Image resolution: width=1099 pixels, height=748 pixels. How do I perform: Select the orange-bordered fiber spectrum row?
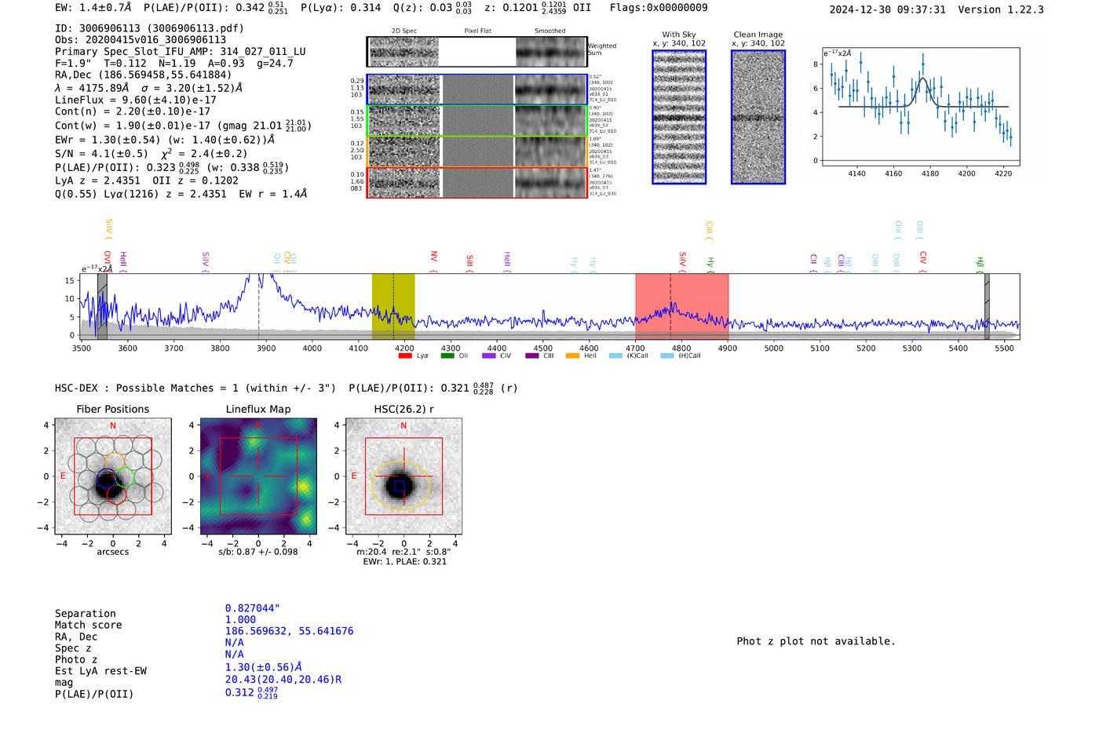476,151
